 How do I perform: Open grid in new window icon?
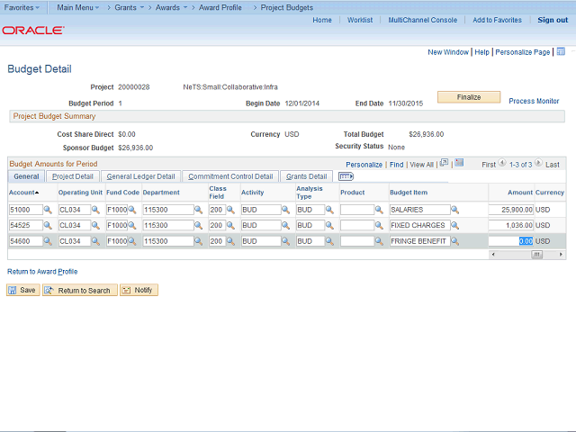click(444, 164)
